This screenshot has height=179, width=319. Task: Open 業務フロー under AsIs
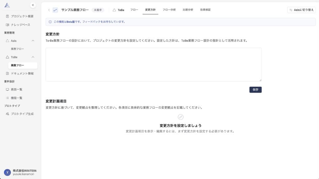(x=17, y=49)
